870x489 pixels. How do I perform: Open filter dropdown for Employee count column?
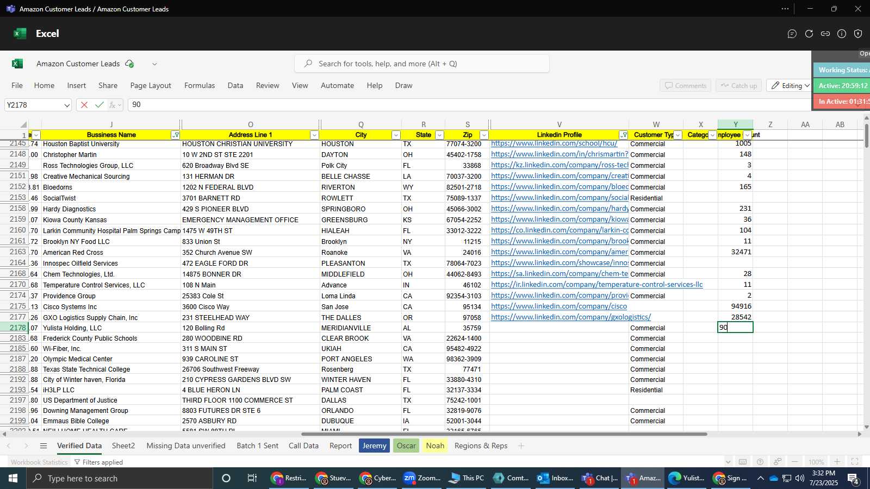point(747,135)
